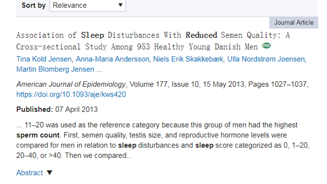Open author Martin Blomberg Jensen
327x184 pixels.
tap(55, 70)
